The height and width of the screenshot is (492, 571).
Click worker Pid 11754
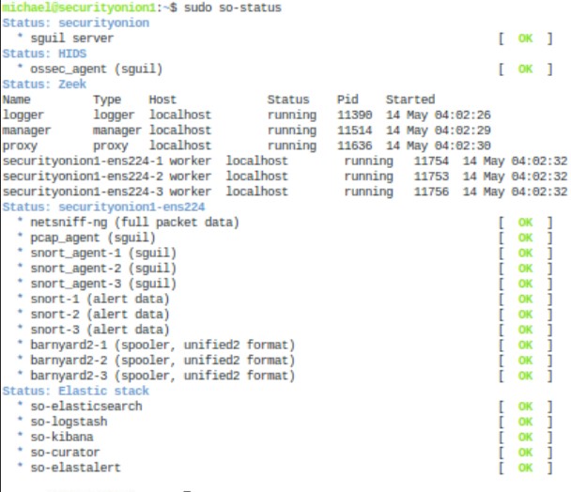[x=431, y=161]
